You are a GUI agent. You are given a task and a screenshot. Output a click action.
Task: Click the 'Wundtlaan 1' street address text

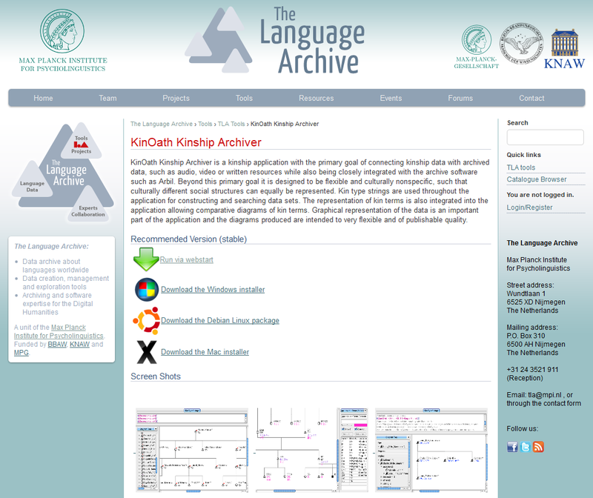(x=526, y=293)
